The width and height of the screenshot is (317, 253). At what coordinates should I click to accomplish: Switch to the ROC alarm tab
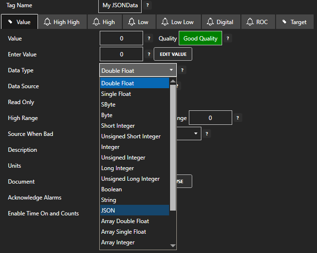coord(257,22)
